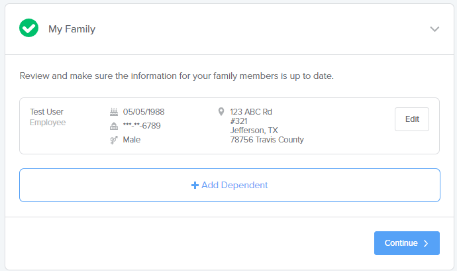Click the SSN building icon
This screenshot has width=457, height=271.
(x=114, y=126)
